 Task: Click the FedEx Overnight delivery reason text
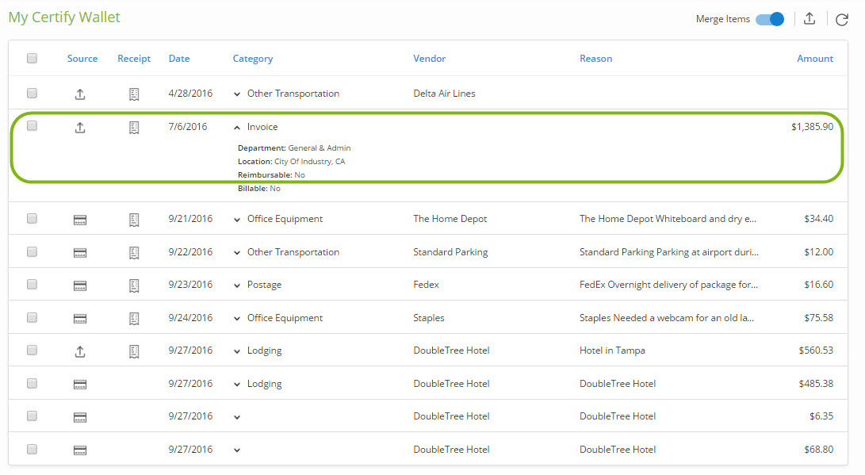pos(668,285)
